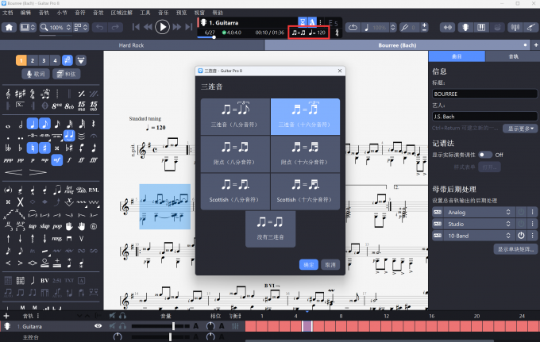The image size is (540, 342).
Task: Open the fretboard view icon
Action: [x=465, y=27]
